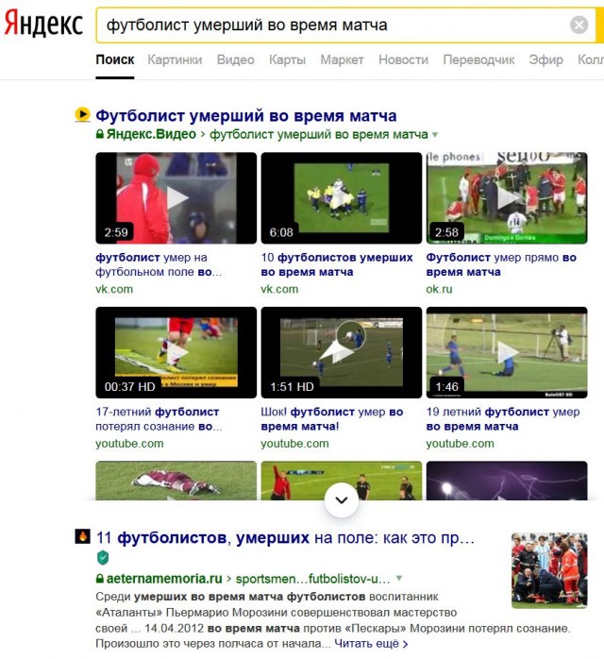
Task: Open the aeternamemoria result preview image
Action: 549,570
